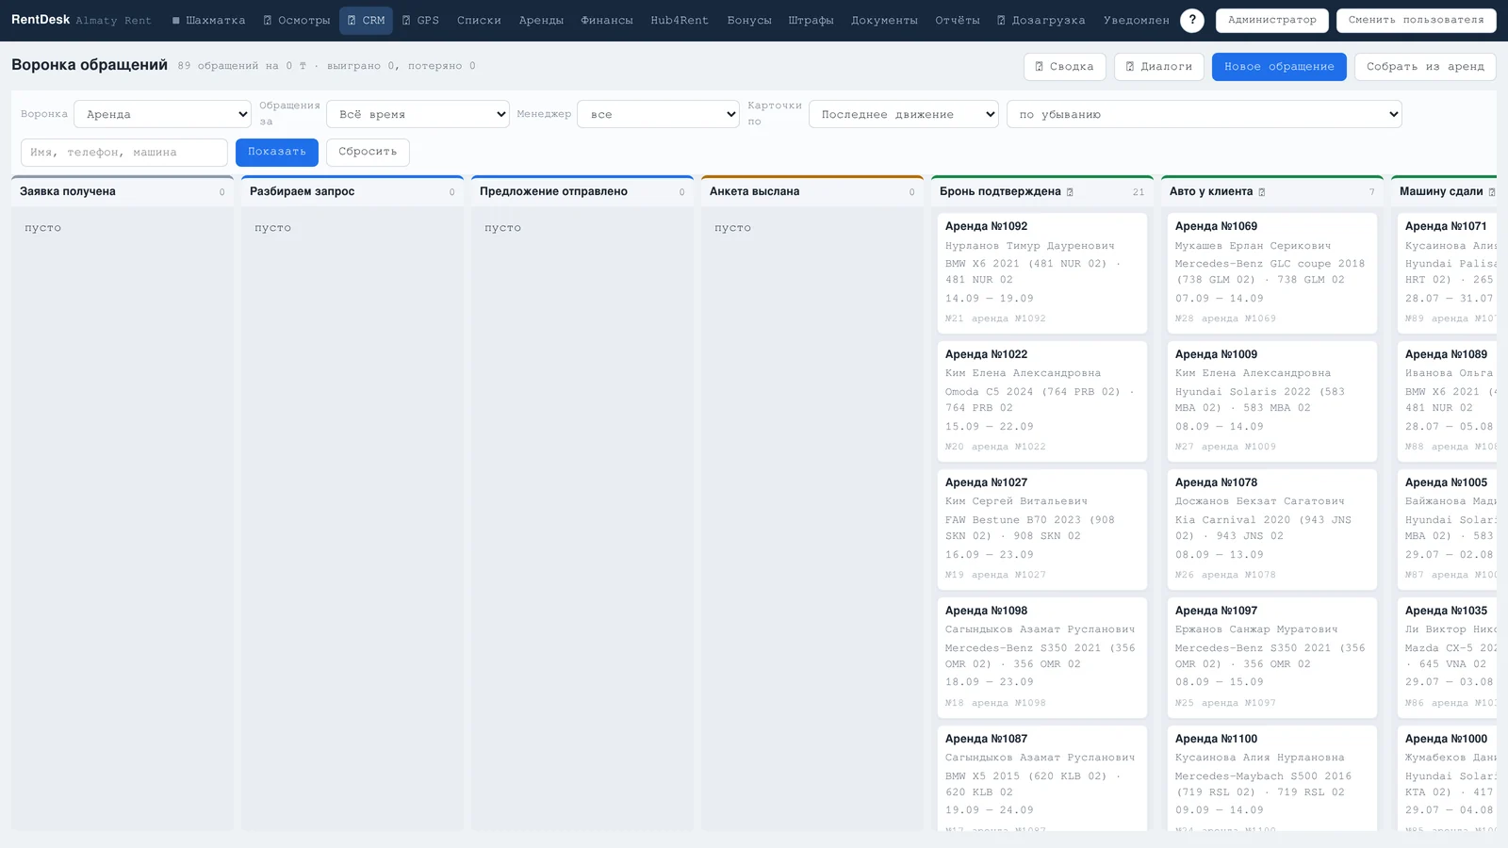Go to Отчёты
1508x848 pixels.
pyautogui.click(x=958, y=20)
